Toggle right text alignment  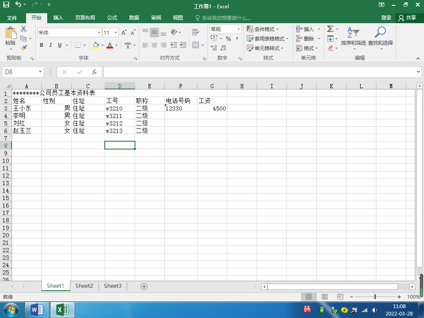164,45
